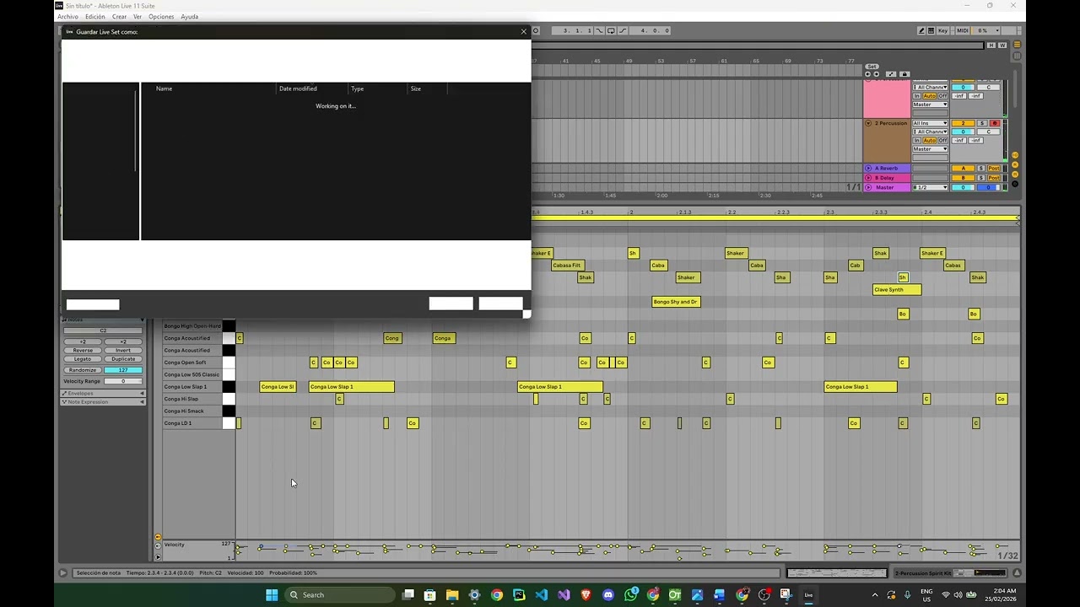Unfold the Master track
This screenshot has height=607, width=1080.
click(868, 187)
